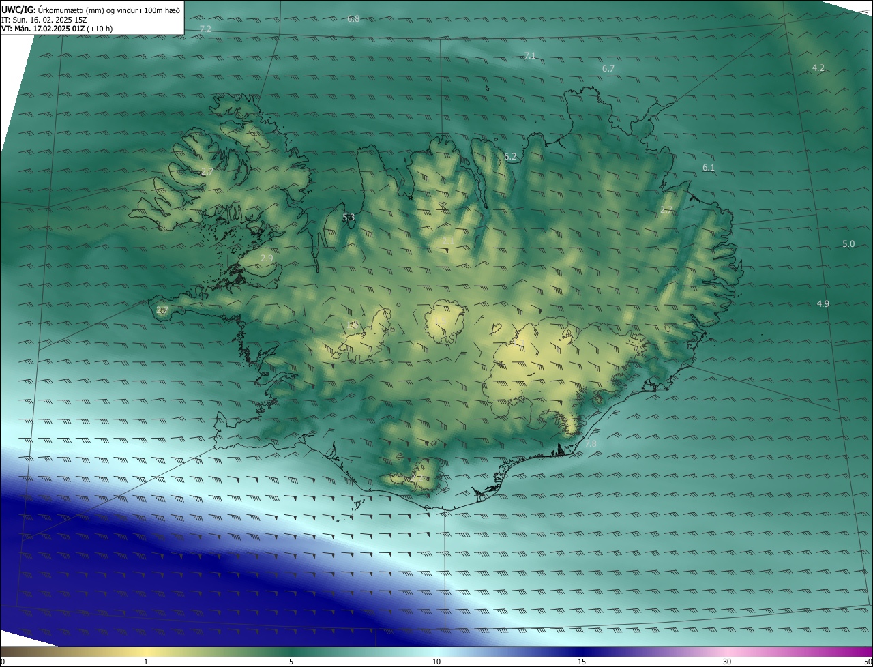The width and height of the screenshot is (873, 667).
Task: Click the 5.3 value label on the map
Action: (x=349, y=218)
